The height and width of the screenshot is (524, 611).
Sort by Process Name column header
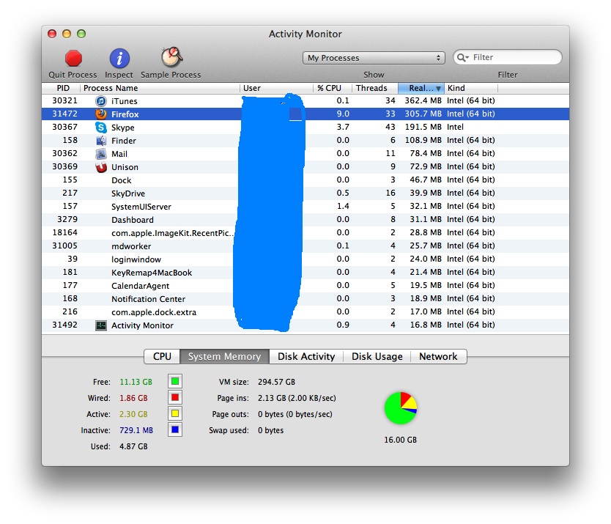(160, 88)
